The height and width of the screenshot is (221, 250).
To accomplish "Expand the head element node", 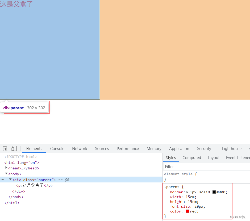I will tap(6, 168).
